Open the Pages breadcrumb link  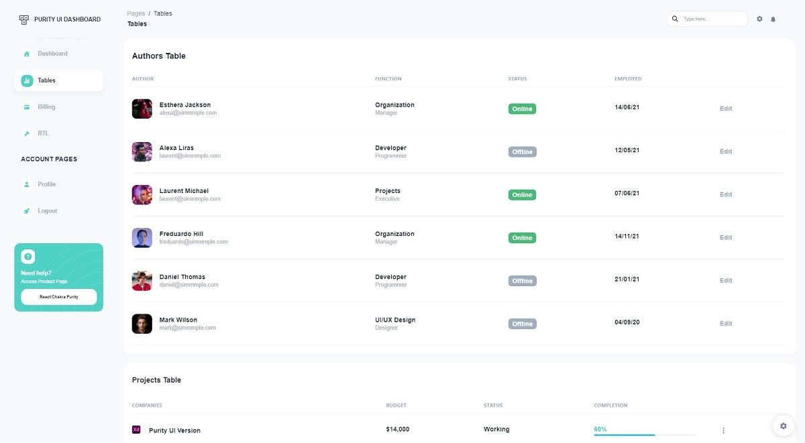[136, 13]
